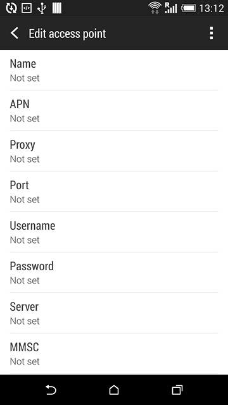Open the three-dot overflow menu
The image size is (228, 405).
coord(211,33)
